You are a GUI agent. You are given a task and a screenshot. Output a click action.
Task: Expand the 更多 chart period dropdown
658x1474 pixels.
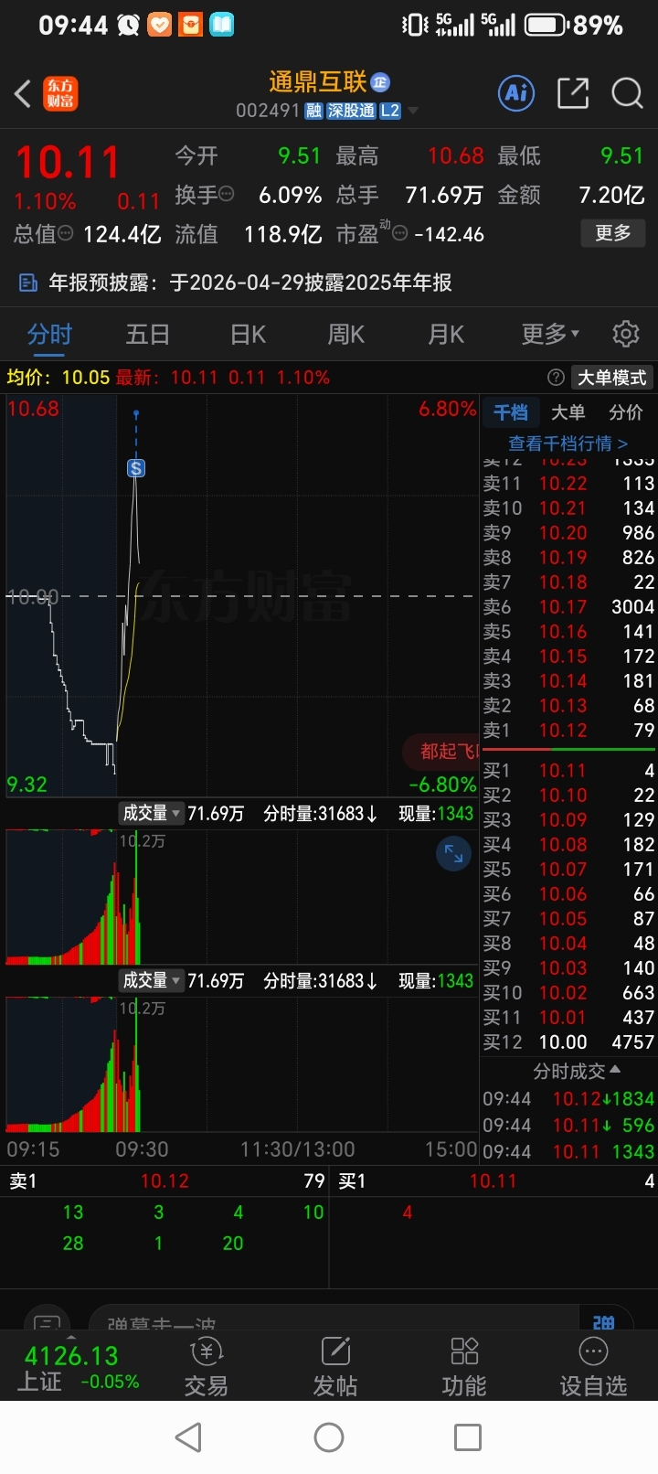coord(550,334)
